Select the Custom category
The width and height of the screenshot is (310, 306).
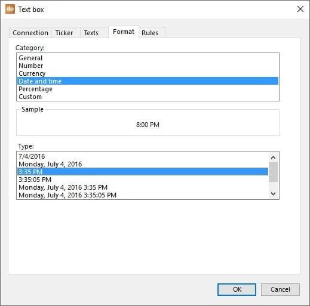click(x=148, y=97)
